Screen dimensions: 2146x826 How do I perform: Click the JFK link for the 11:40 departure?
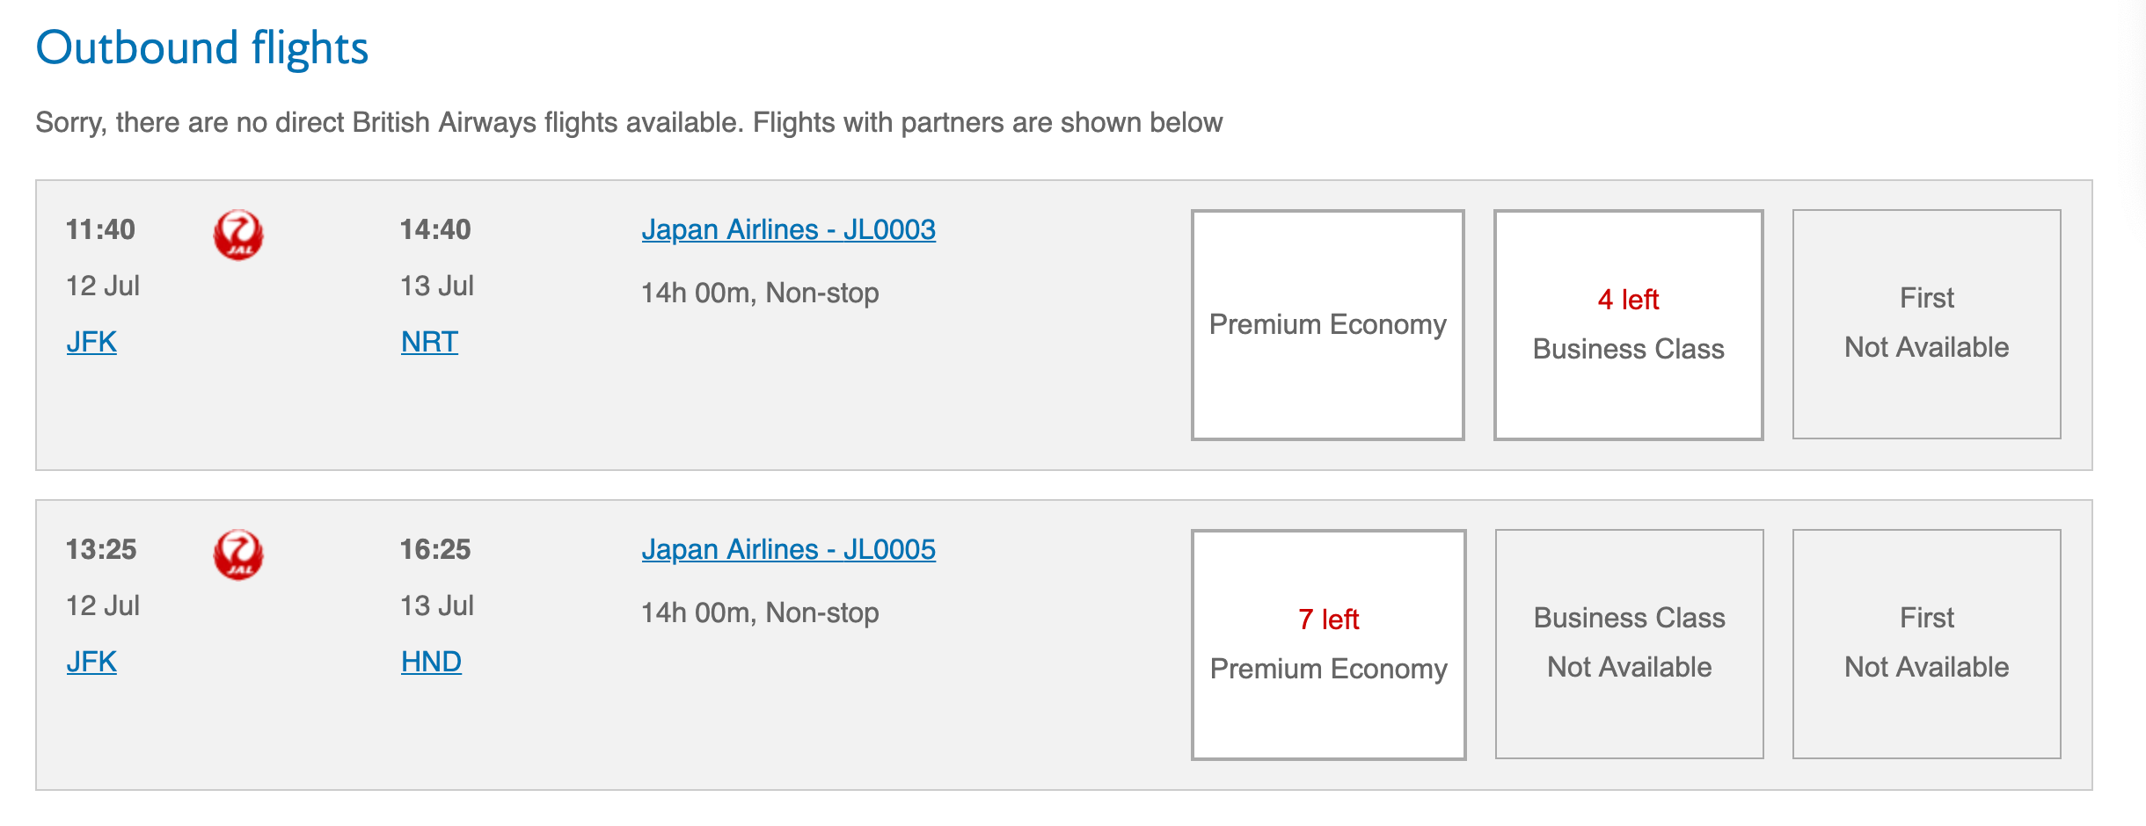pos(91,342)
